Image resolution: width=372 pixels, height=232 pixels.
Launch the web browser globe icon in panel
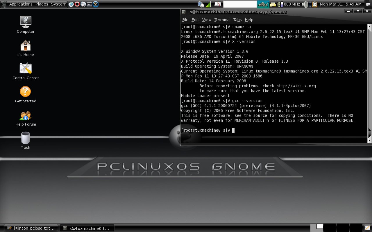coord(71,4)
